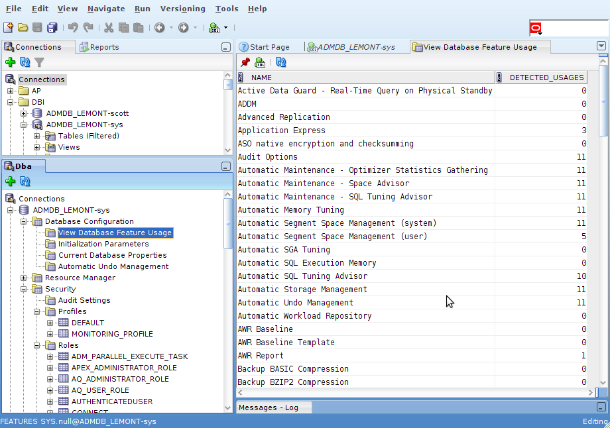Add new connection in Connections panel
610x428 pixels.
[11, 62]
